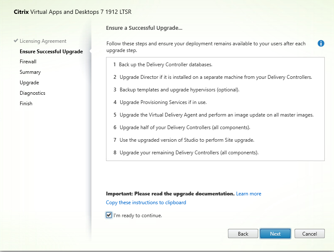
Task: Click the Next button
Action: click(275, 234)
